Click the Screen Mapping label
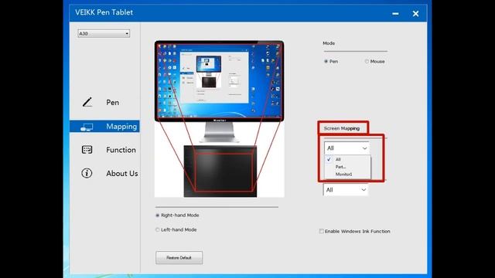This screenshot has width=495, height=278. (342, 128)
